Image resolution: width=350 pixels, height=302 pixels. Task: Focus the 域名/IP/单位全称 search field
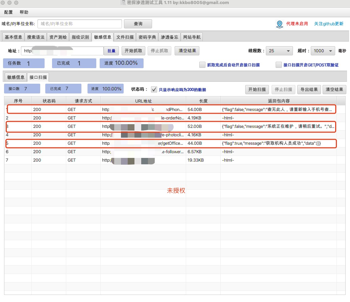(80, 24)
